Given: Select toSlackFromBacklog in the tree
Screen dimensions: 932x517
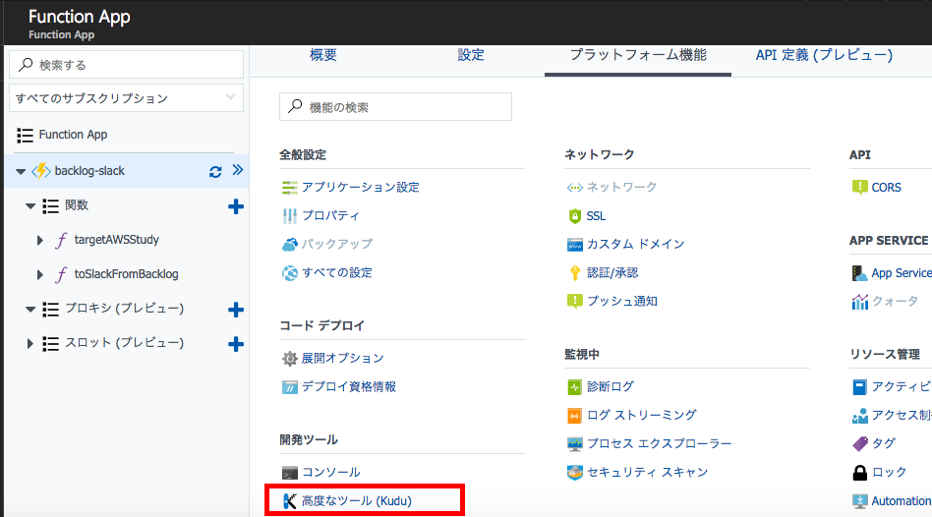Looking at the screenshot, I should (126, 274).
